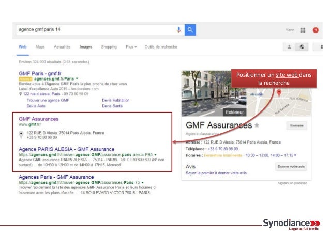Open the Google apps grid icon

tap(303, 30)
